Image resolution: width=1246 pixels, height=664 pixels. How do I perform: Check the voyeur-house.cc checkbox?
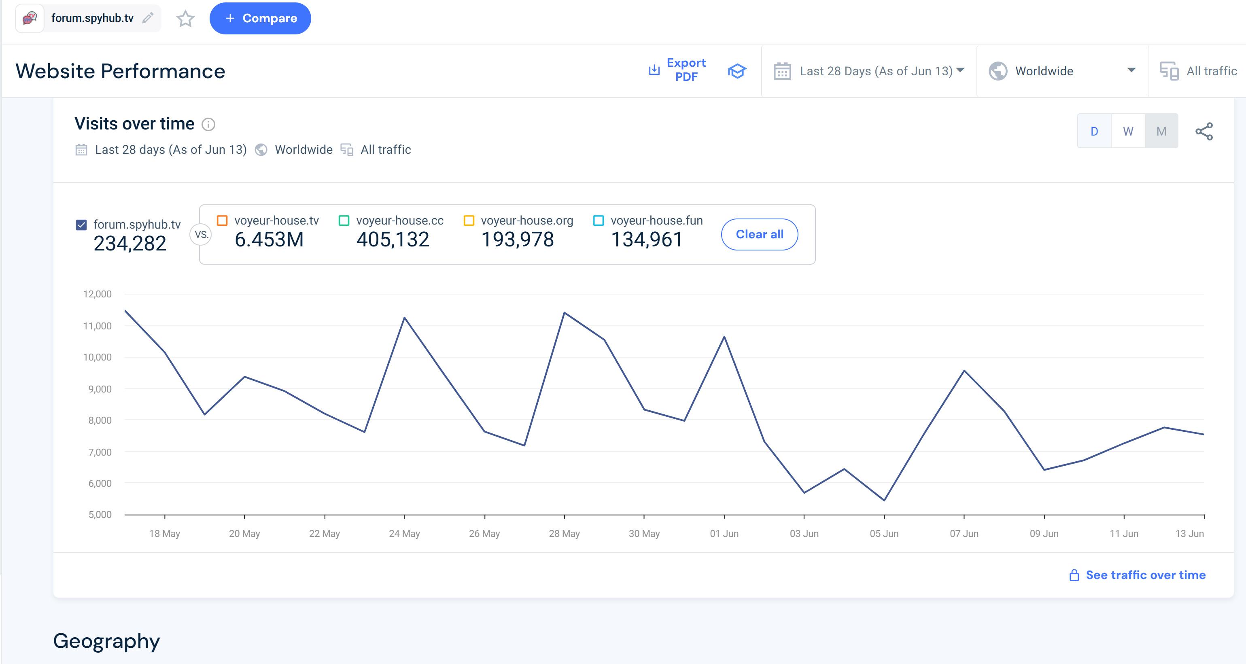pos(344,221)
